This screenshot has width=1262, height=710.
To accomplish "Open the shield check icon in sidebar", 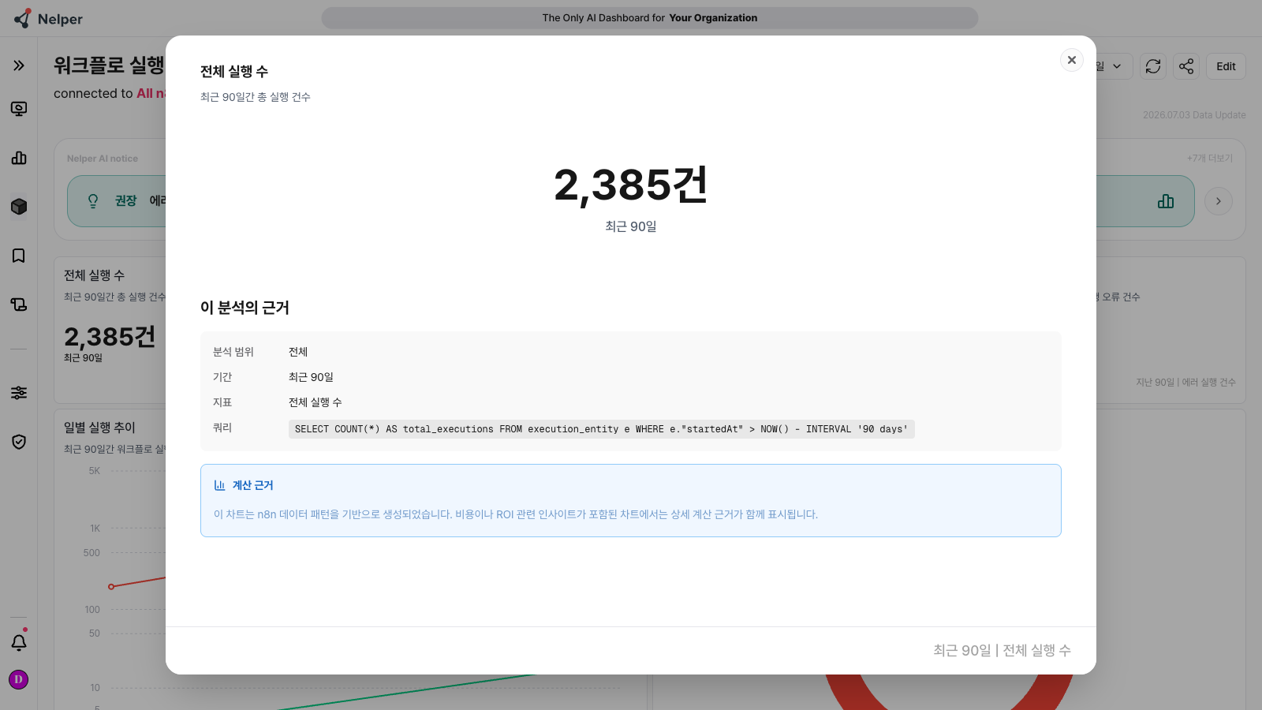I will point(19,442).
